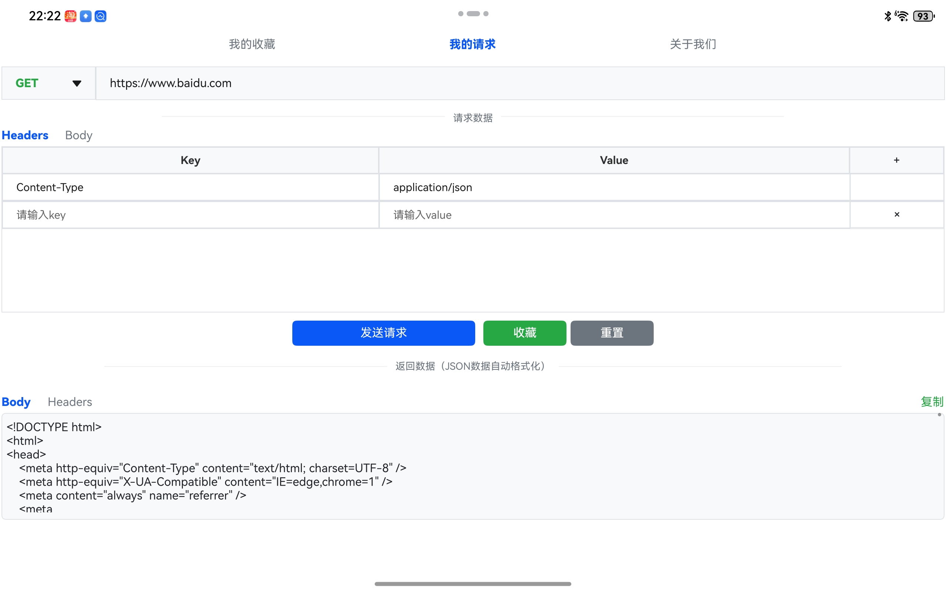Image resolution: width=946 pixels, height=591 pixels.
Task: Focus the 请输入key input field
Action: click(x=190, y=215)
